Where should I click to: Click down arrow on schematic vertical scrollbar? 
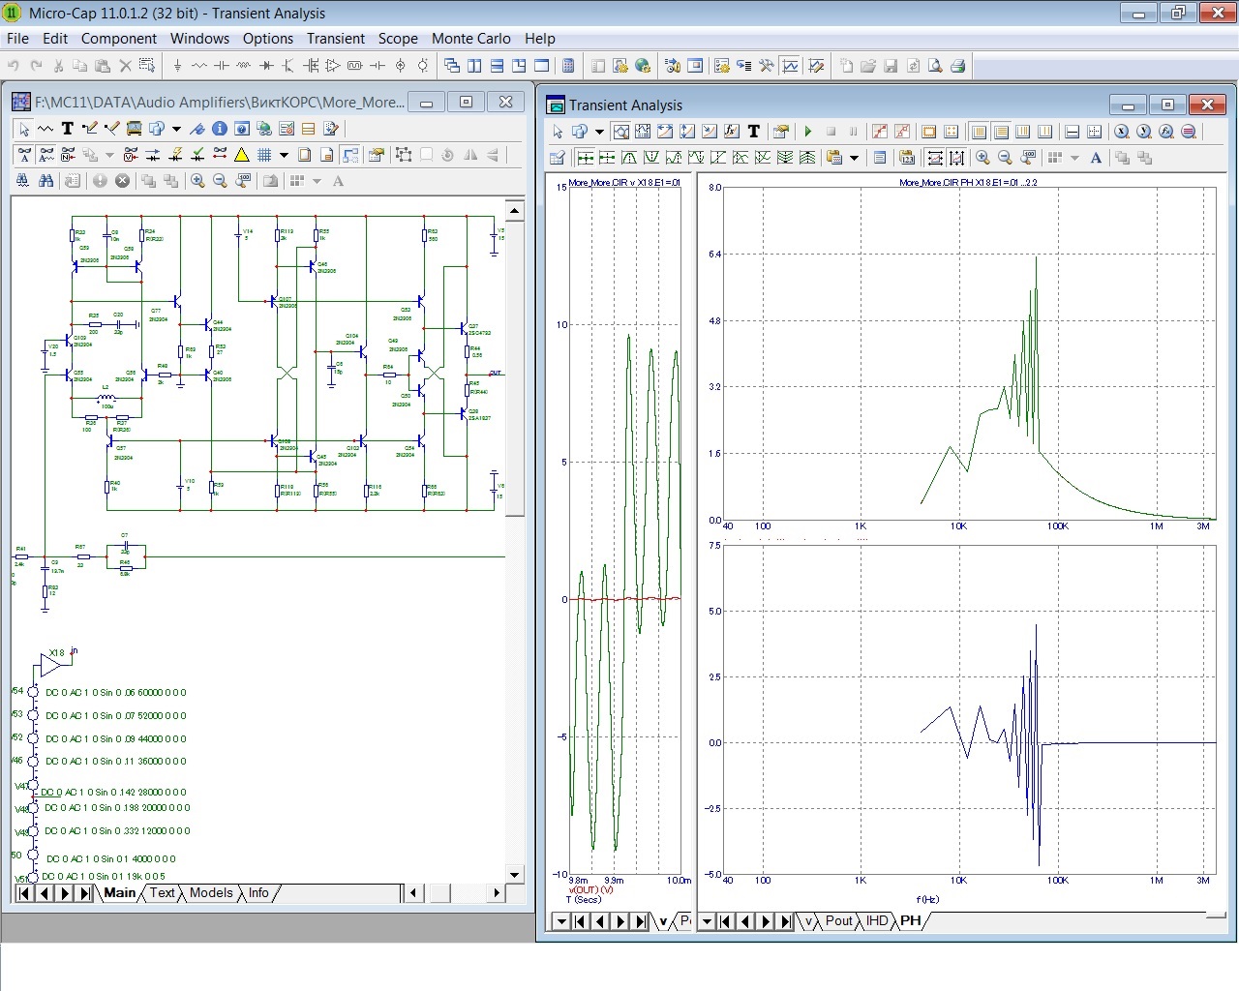coord(514,874)
